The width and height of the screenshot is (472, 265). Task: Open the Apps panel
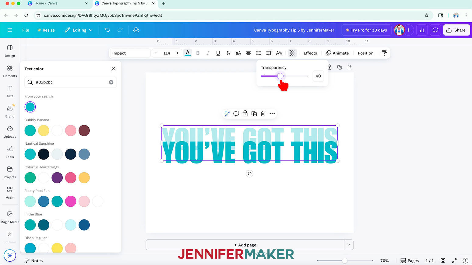10,193
